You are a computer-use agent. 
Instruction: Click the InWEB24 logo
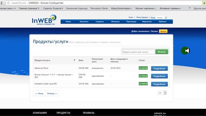44,20
